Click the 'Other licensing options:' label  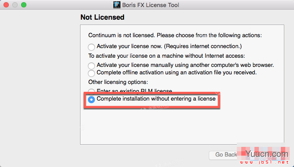[118, 82]
